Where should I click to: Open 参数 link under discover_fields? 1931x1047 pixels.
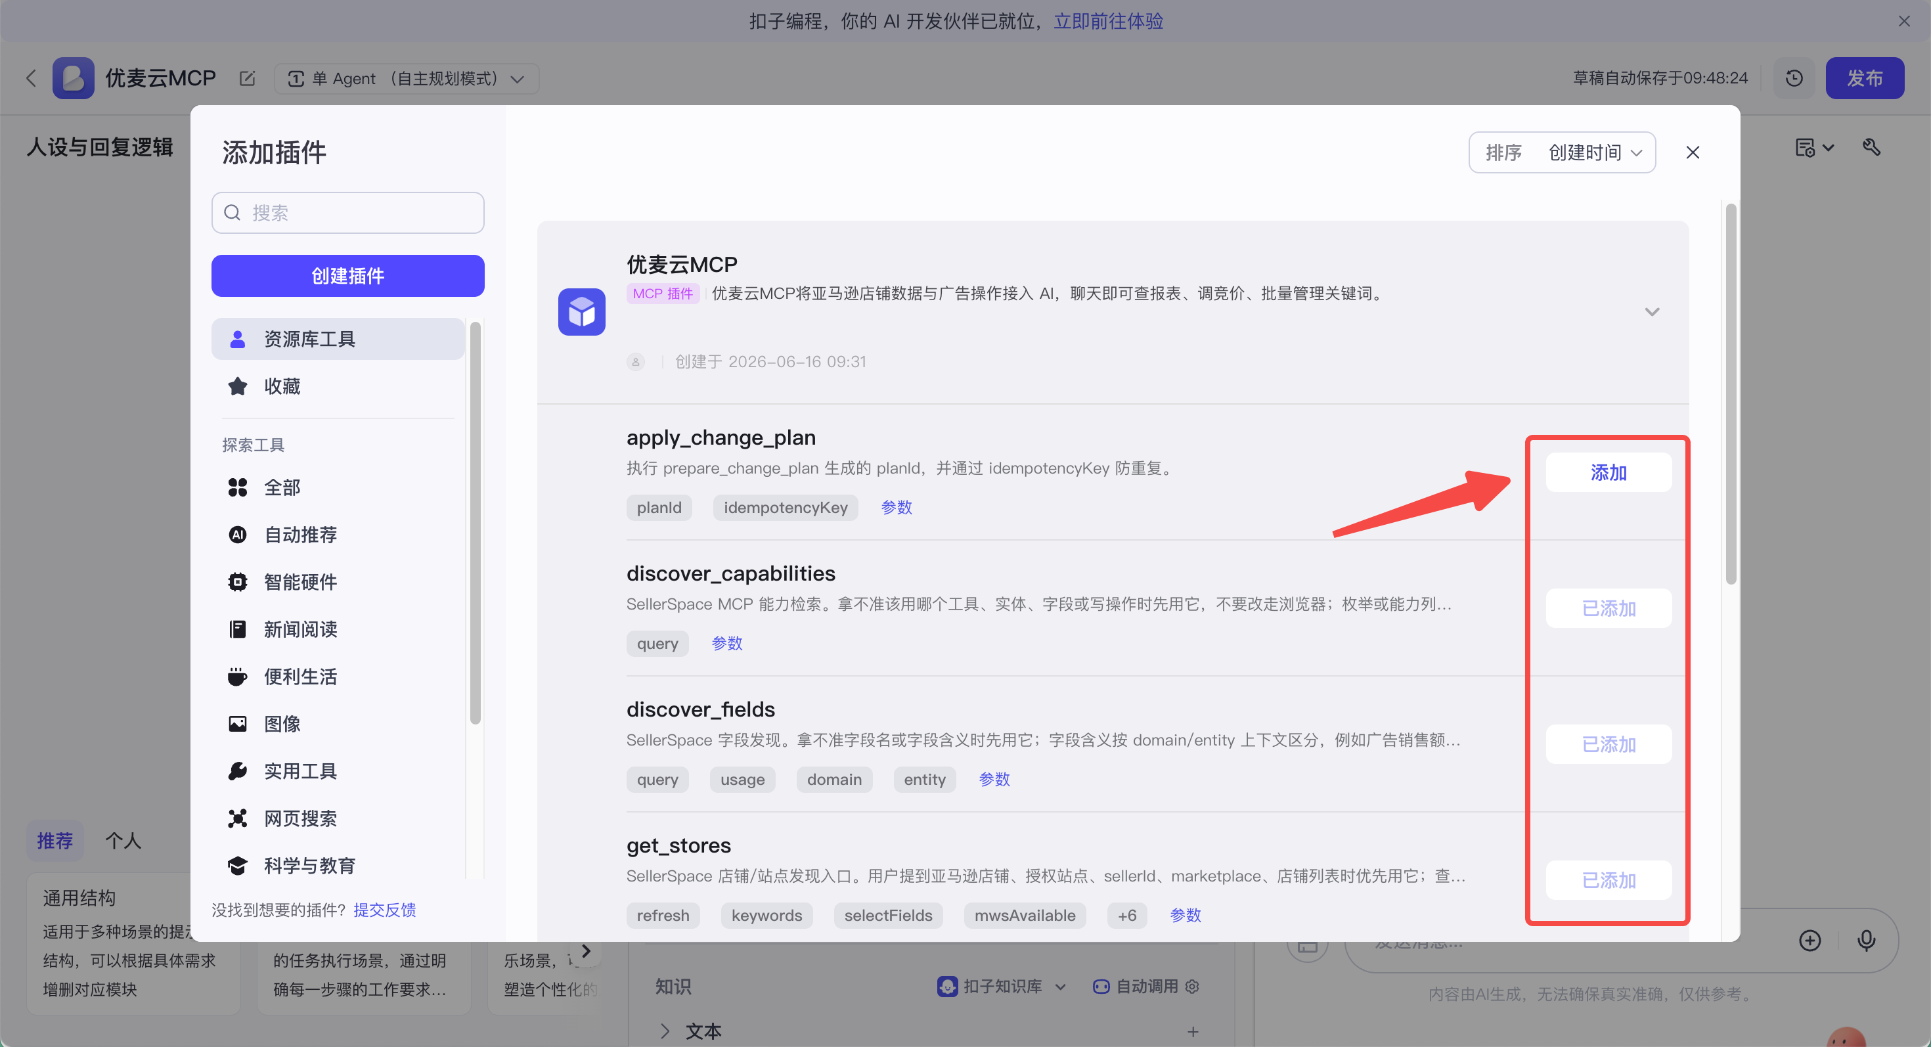[x=995, y=780]
